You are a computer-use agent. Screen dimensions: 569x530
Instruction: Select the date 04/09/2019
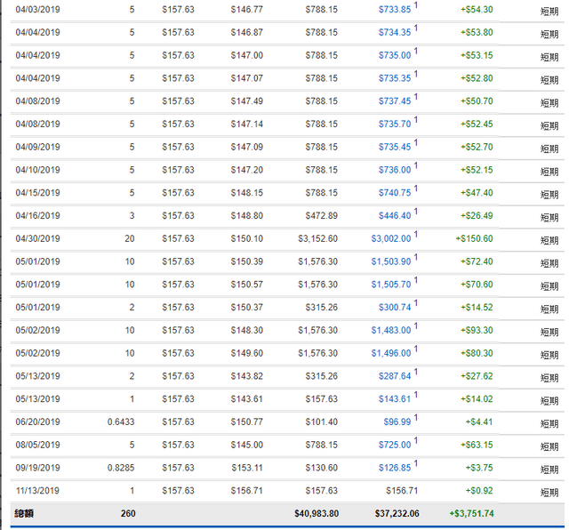pos(37,147)
